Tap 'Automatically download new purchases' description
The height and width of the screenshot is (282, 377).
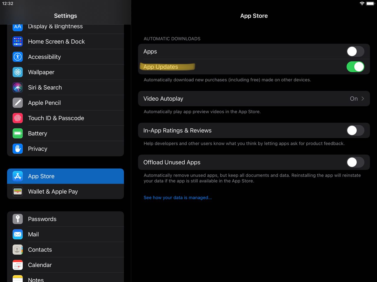tap(227, 80)
